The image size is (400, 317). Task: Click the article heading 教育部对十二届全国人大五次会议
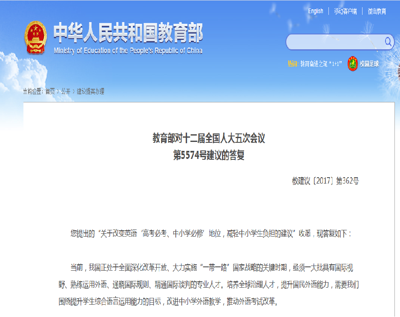tap(209, 139)
